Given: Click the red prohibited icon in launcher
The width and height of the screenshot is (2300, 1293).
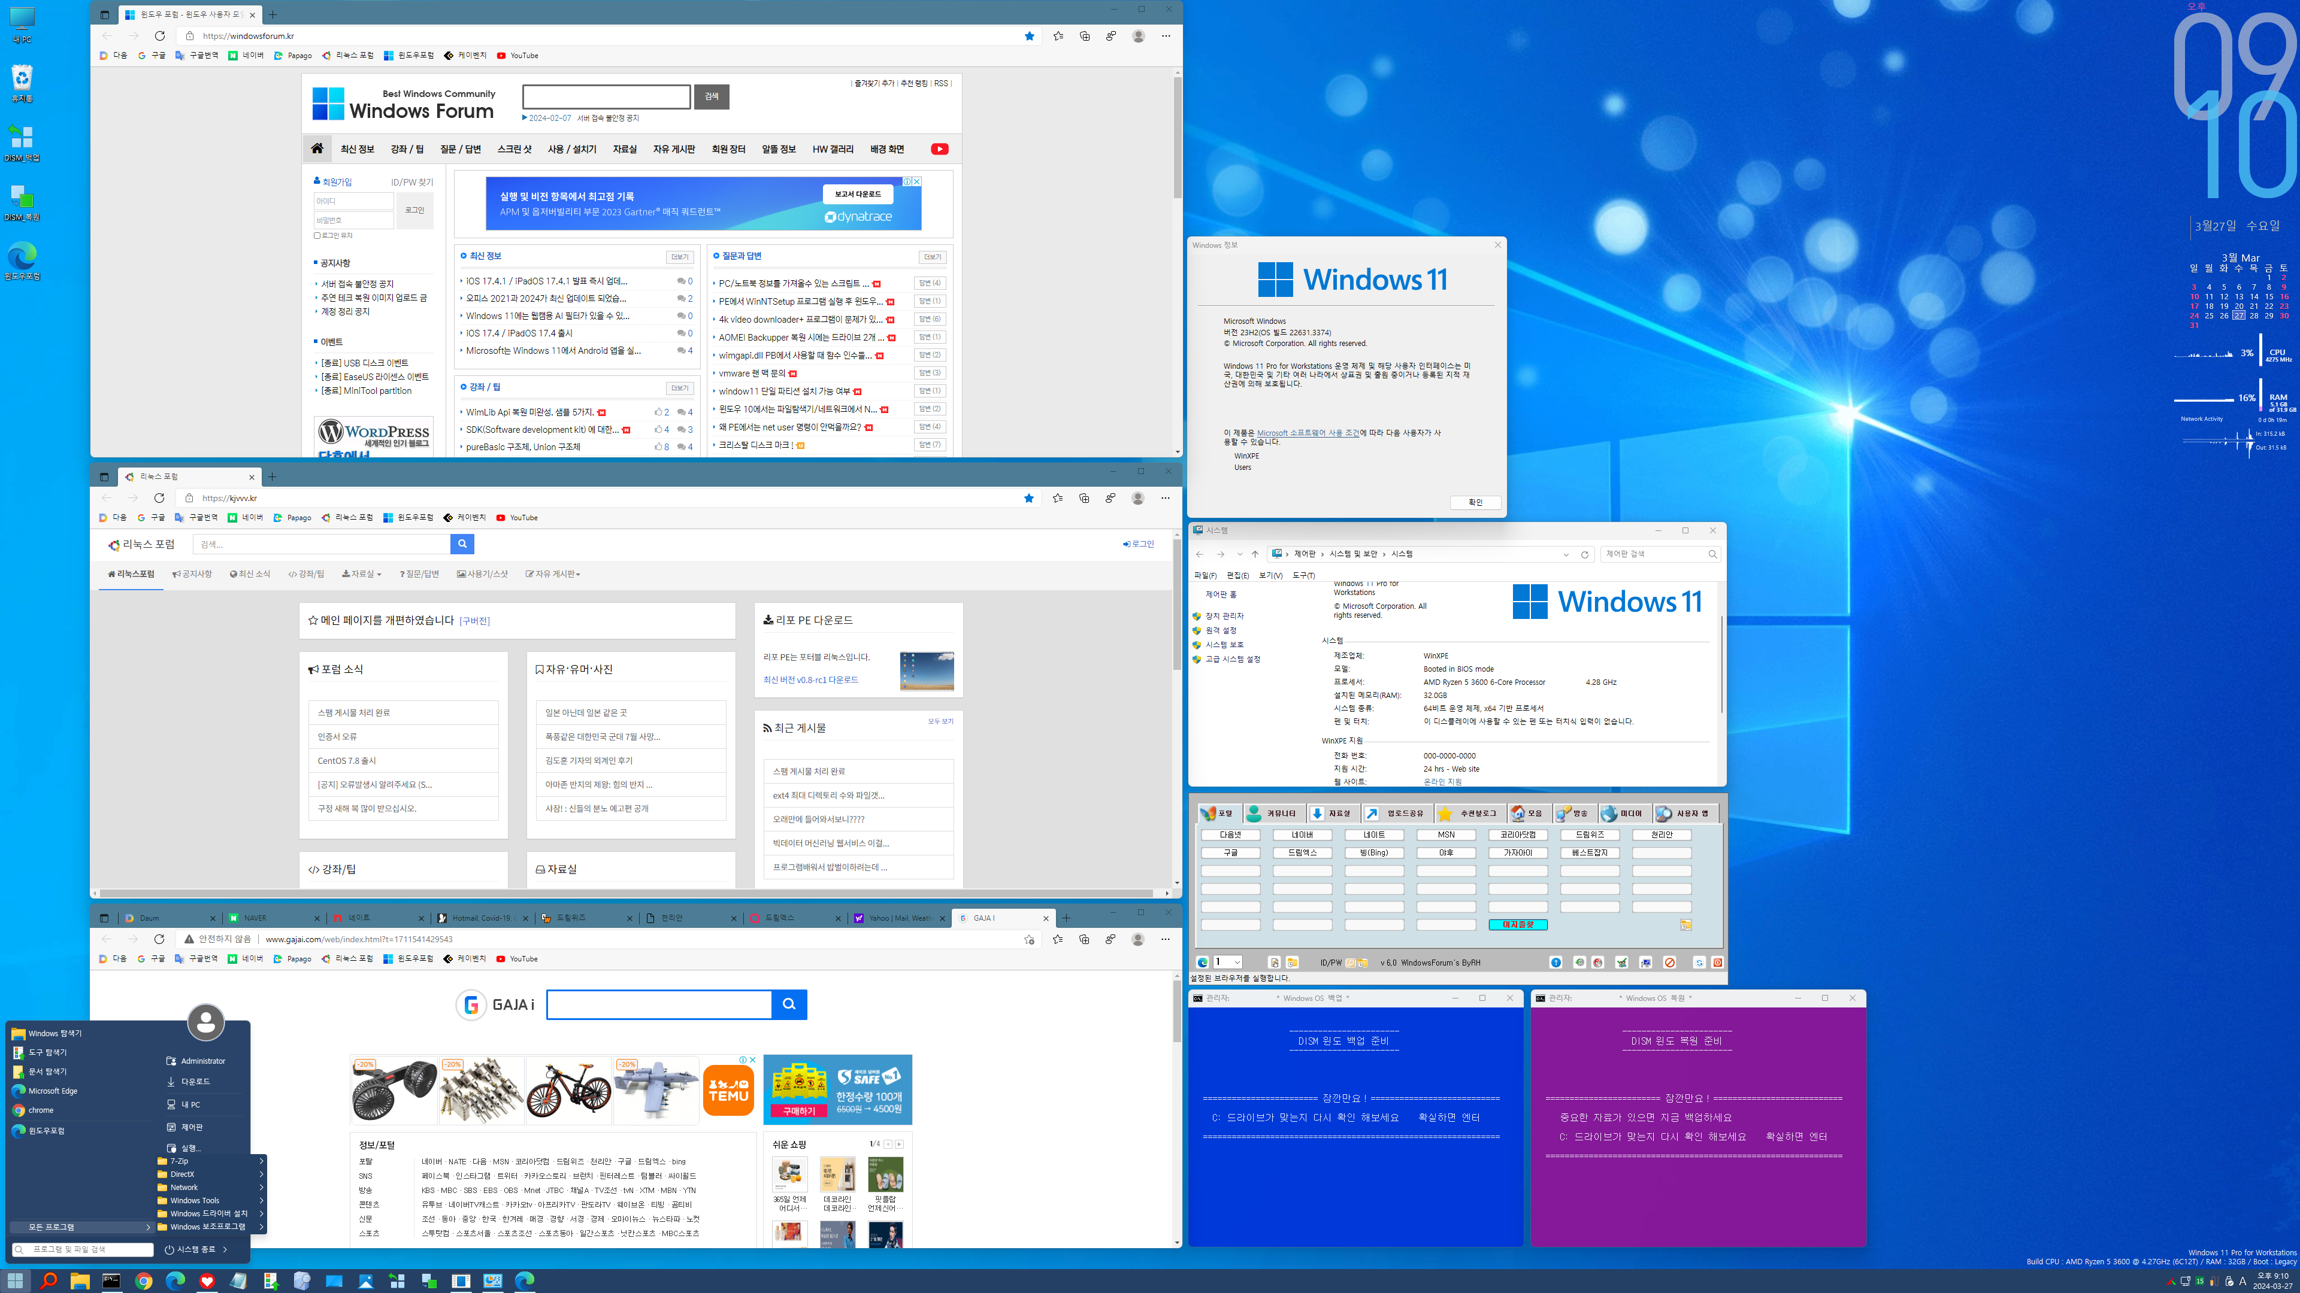Looking at the screenshot, I should tap(1670, 962).
